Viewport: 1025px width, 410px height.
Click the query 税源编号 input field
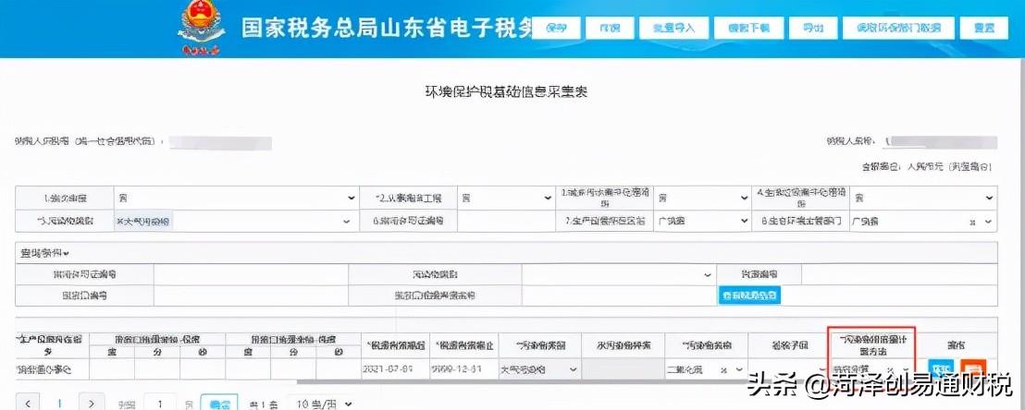pyautogui.click(x=899, y=275)
